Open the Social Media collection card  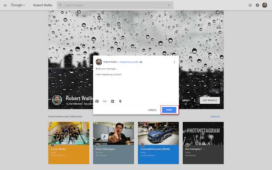tap(69, 143)
